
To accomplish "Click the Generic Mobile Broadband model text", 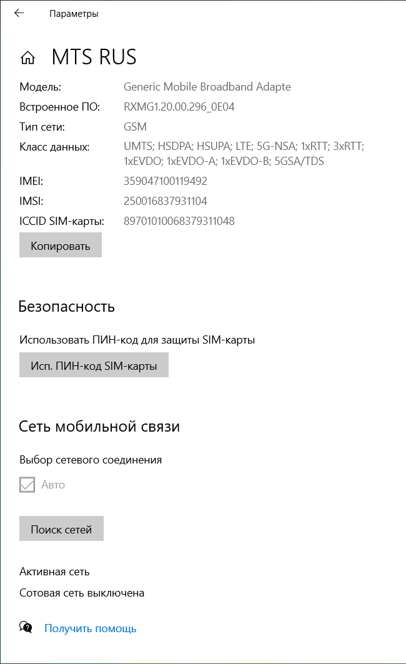I will (207, 87).
